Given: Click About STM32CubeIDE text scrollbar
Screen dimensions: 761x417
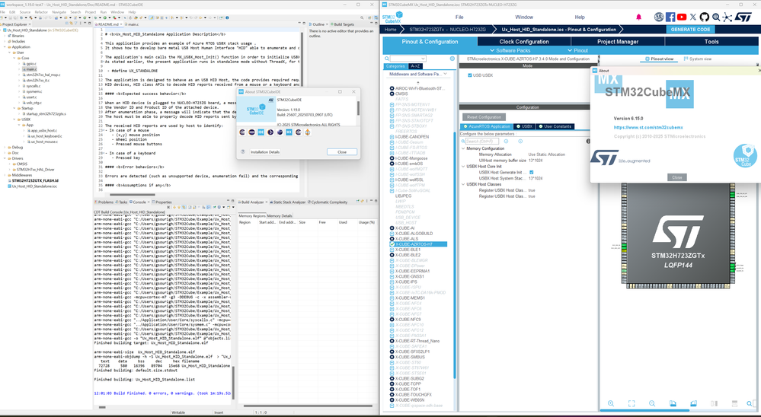Looking at the screenshot, I should (359, 107).
